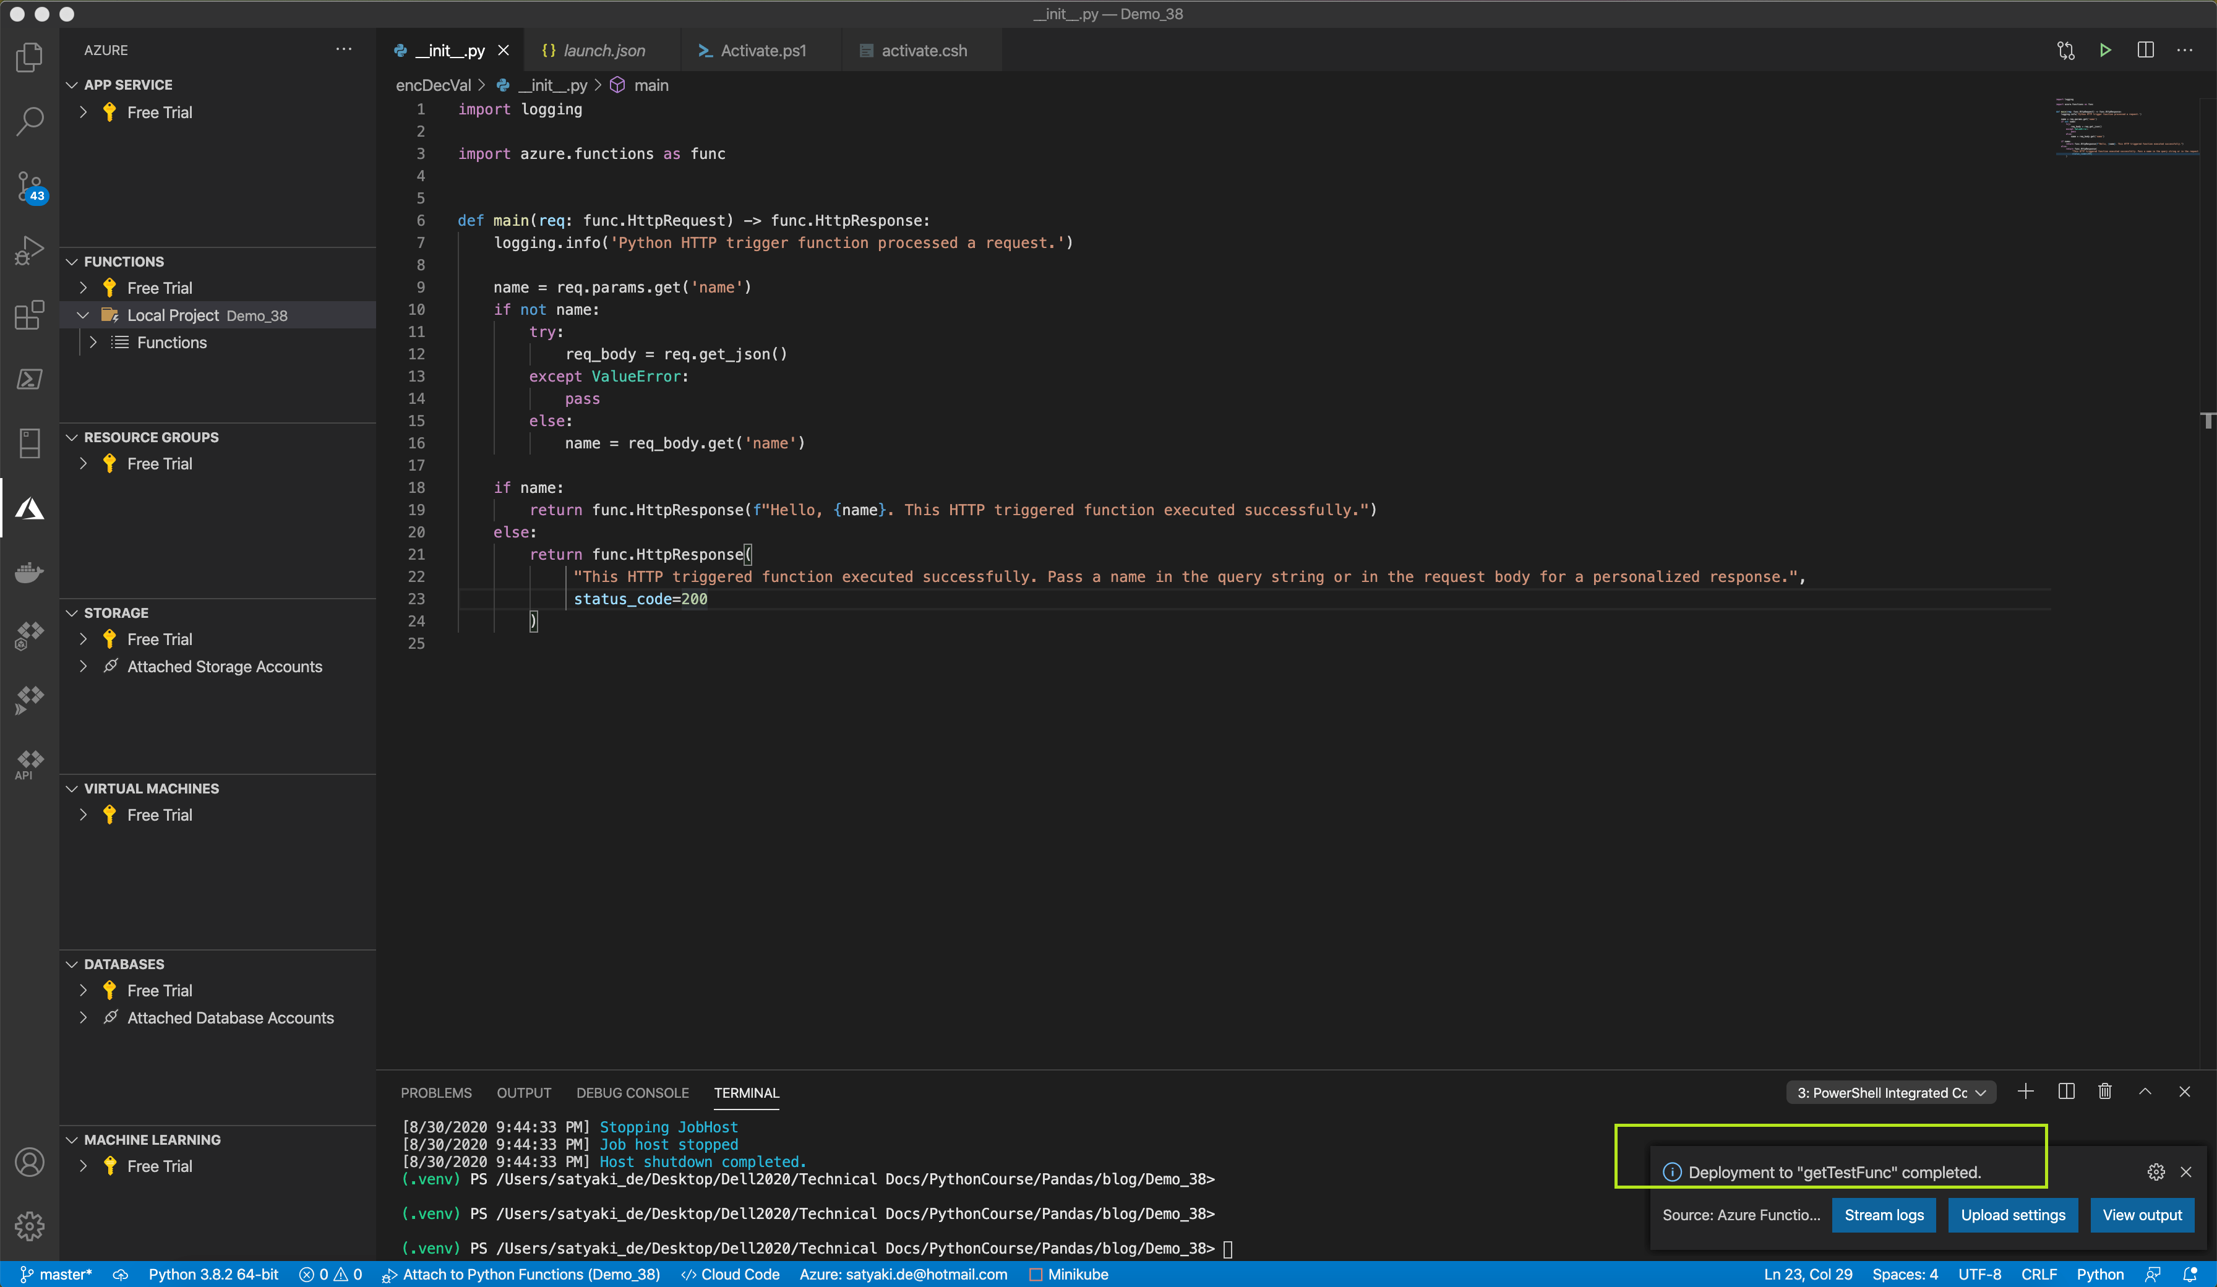The width and height of the screenshot is (2217, 1287).
Task: Switch to the DEBUG CONSOLE panel tab
Action: 632,1093
